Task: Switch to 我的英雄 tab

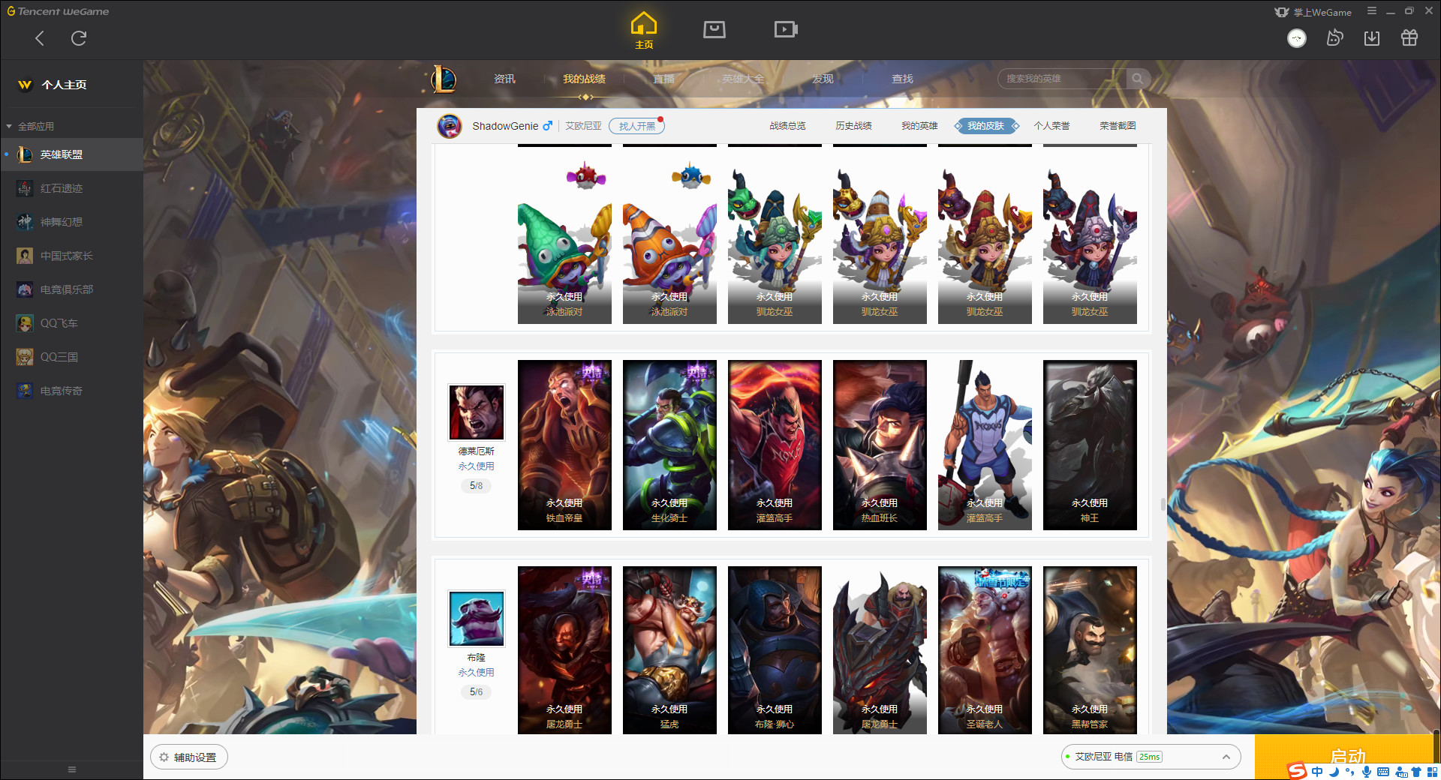Action: coord(919,126)
